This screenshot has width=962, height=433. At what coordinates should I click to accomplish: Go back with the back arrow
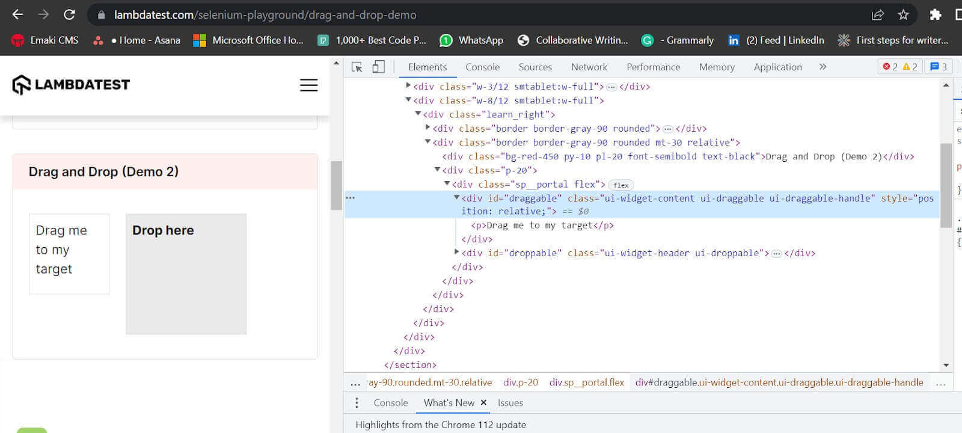coord(17,14)
